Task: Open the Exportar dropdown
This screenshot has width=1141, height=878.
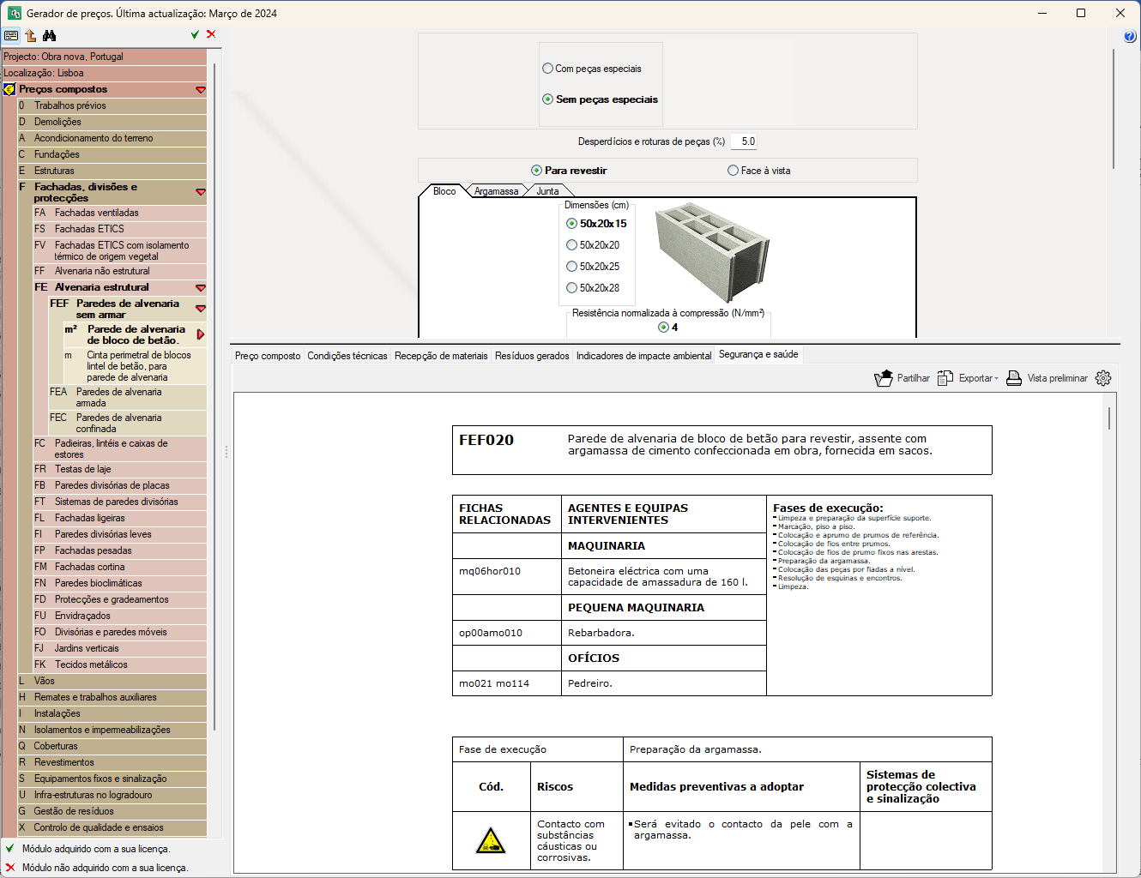Action: pos(968,378)
